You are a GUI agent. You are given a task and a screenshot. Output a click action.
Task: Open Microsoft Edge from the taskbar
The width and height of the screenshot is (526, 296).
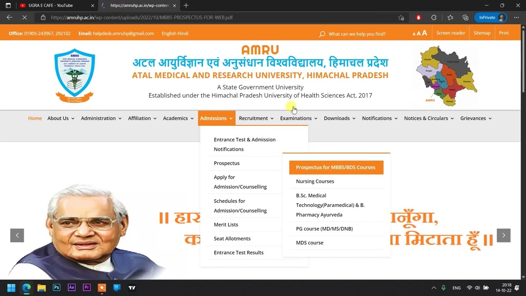[x=27, y=288]
